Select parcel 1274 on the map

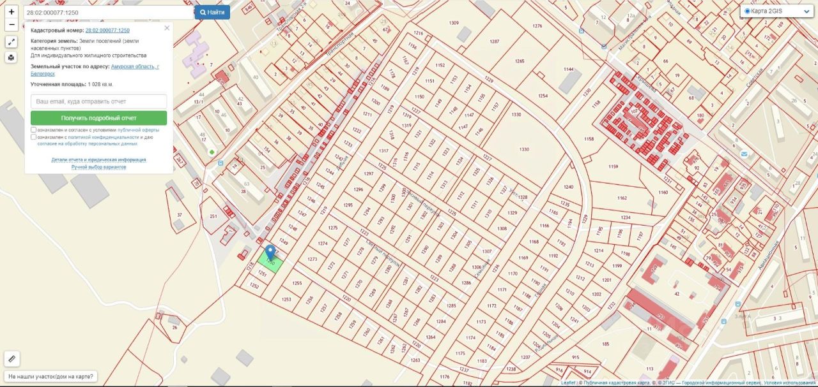[322, 244]
